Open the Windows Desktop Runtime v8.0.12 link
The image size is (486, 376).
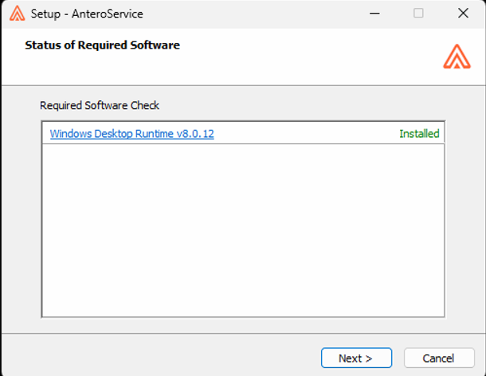tap(131, 134)
